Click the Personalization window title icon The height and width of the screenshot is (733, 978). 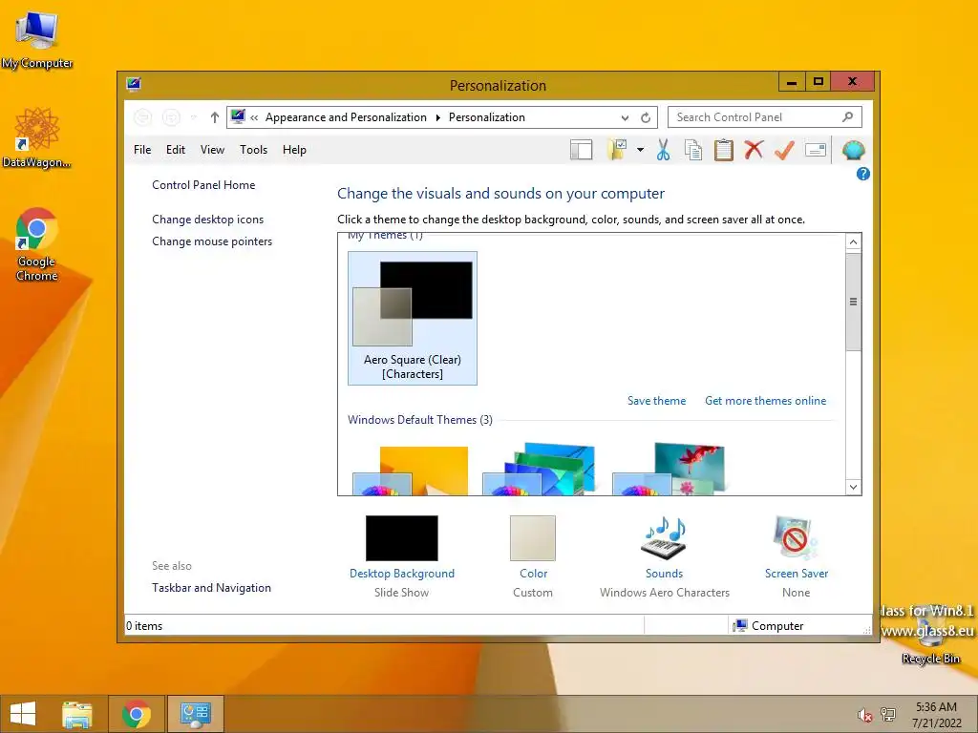(134, 84)
